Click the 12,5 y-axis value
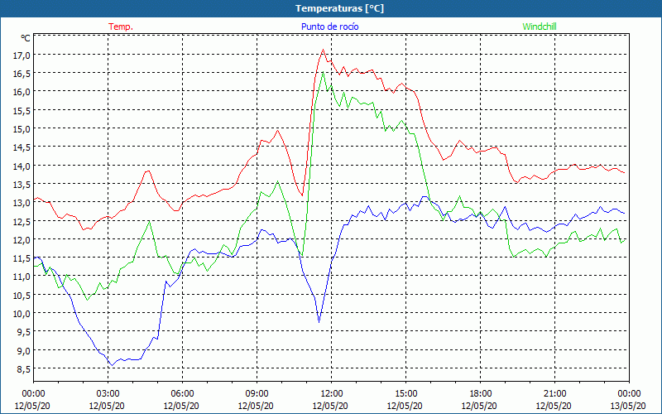The image size is (662, 414). coord(22,221)
